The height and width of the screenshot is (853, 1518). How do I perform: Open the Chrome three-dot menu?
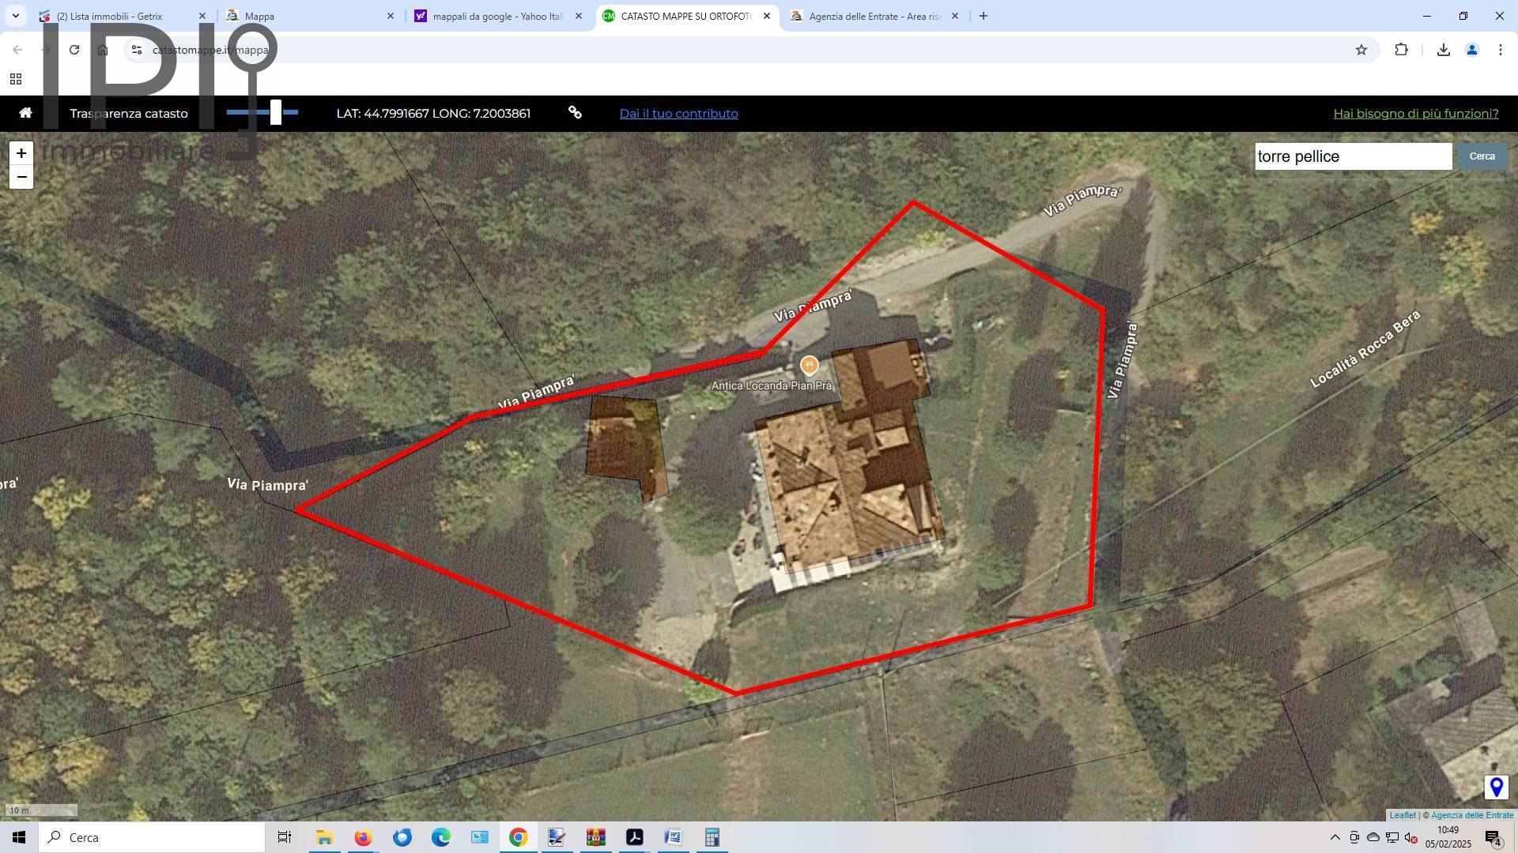pos(1501,50)
